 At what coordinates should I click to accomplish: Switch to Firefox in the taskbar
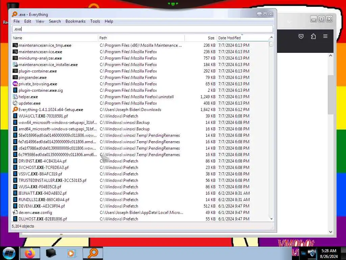[x=30, y=253]
